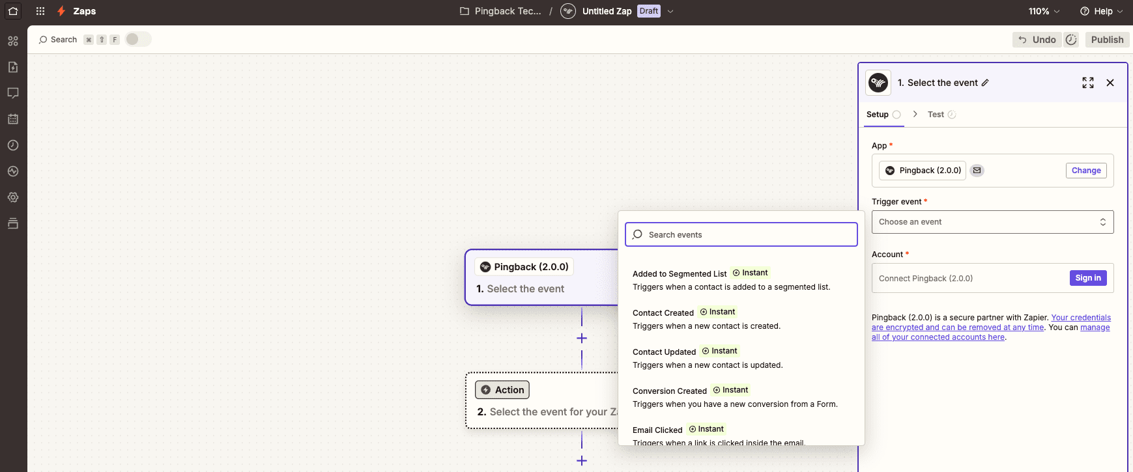Screen dimensions: 1133x472
Task: Switch to the Test tab
Action: [941, 115]
